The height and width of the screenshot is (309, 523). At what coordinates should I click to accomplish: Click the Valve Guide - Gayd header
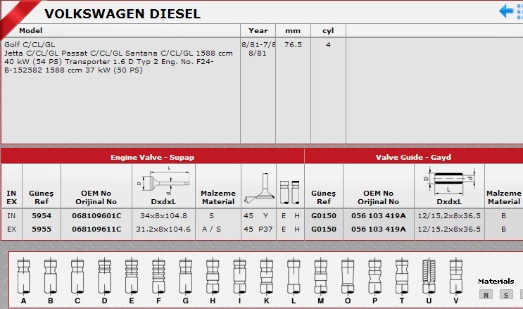(413, 157)
